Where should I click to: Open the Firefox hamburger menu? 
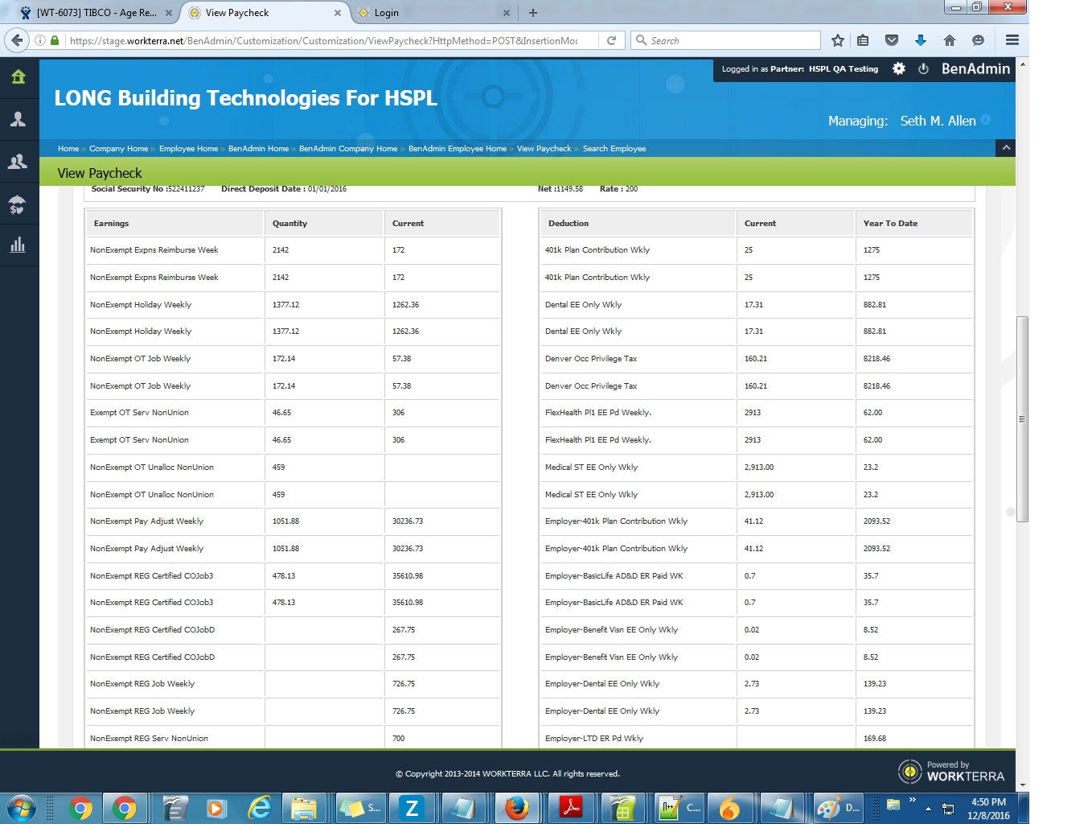click(1012, 40)
